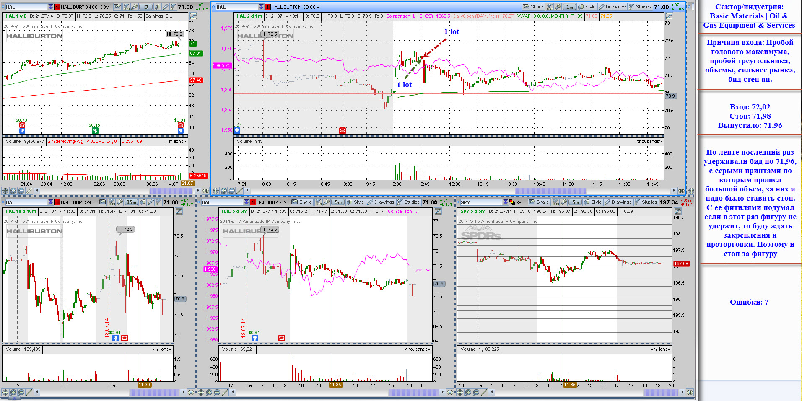The width and height of the screenshot is (802, 401).
Task: Toggle chart mode icon on HAL 15m chart
Action: 179,212
